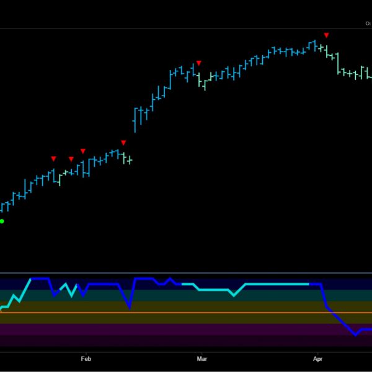The width and height of the screenshot is (372, 372).
Task: Select the earliest red triangle marker in January
Action: [53, 159]
